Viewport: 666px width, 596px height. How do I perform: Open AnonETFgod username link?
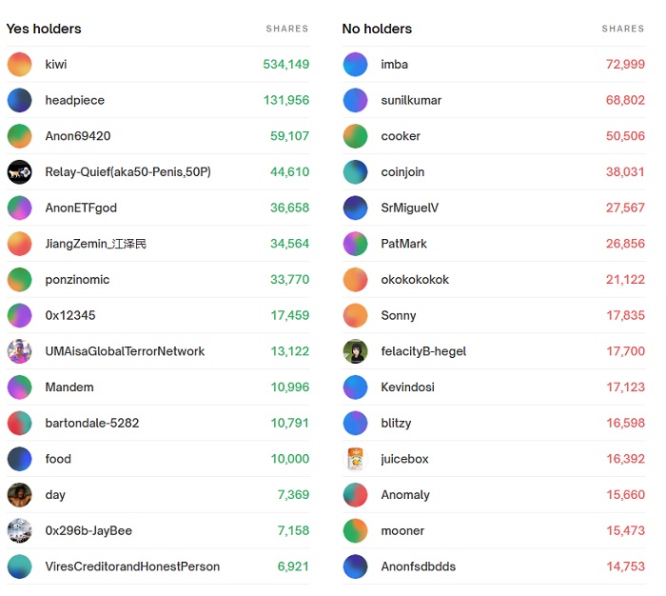81,208
